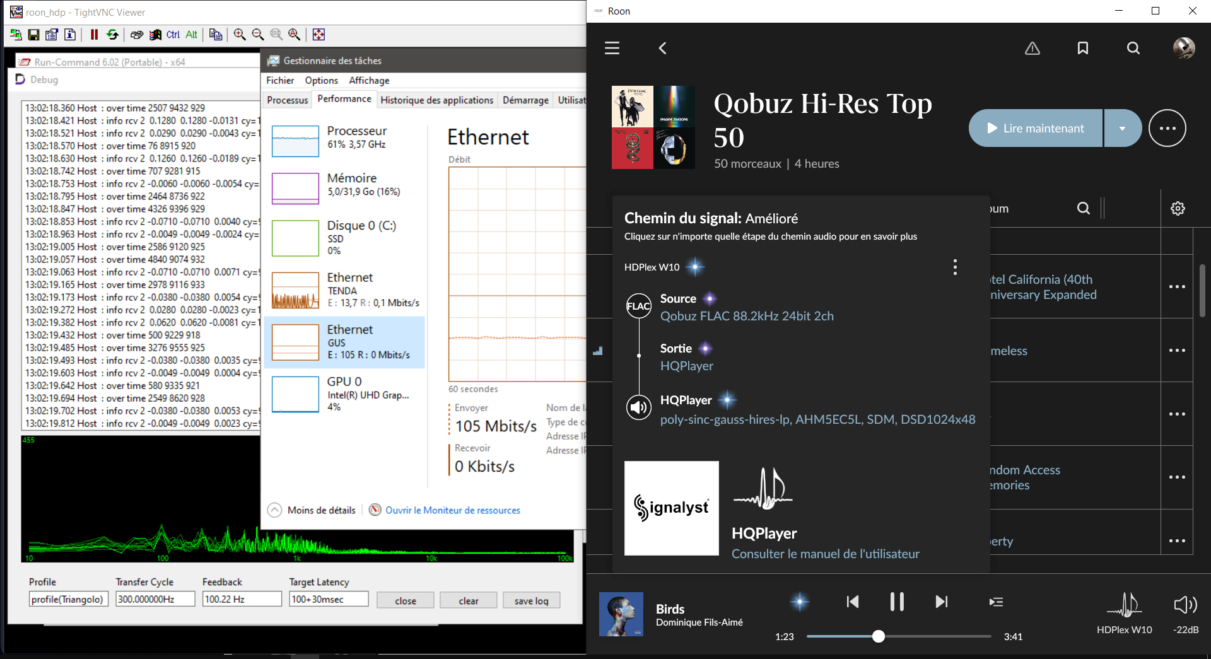Image resolution: width=1211 pixels, height=659 pixels.
Task: Save connection info via TightVNC floppy icon
Action: click(34, 35)
